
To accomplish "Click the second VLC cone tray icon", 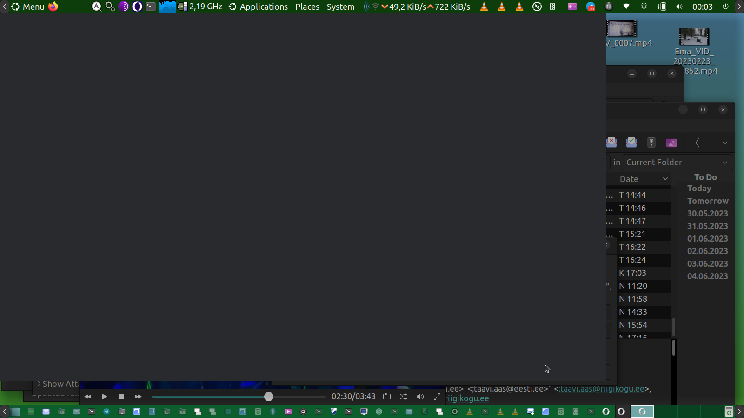I will point(502,7).
